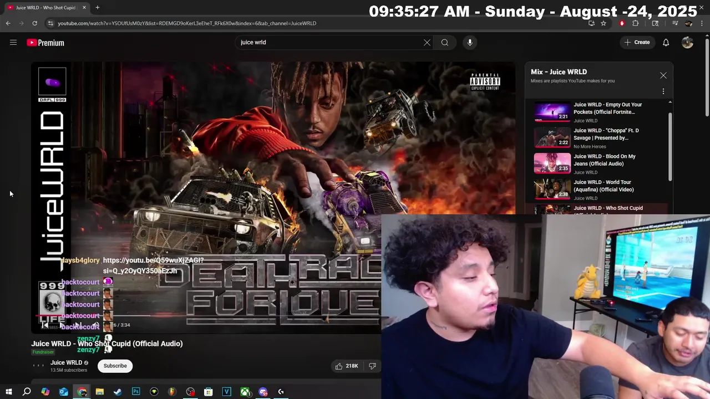Start voice search with the microphone
Screen dimensions: 710x399
[470, 42]
